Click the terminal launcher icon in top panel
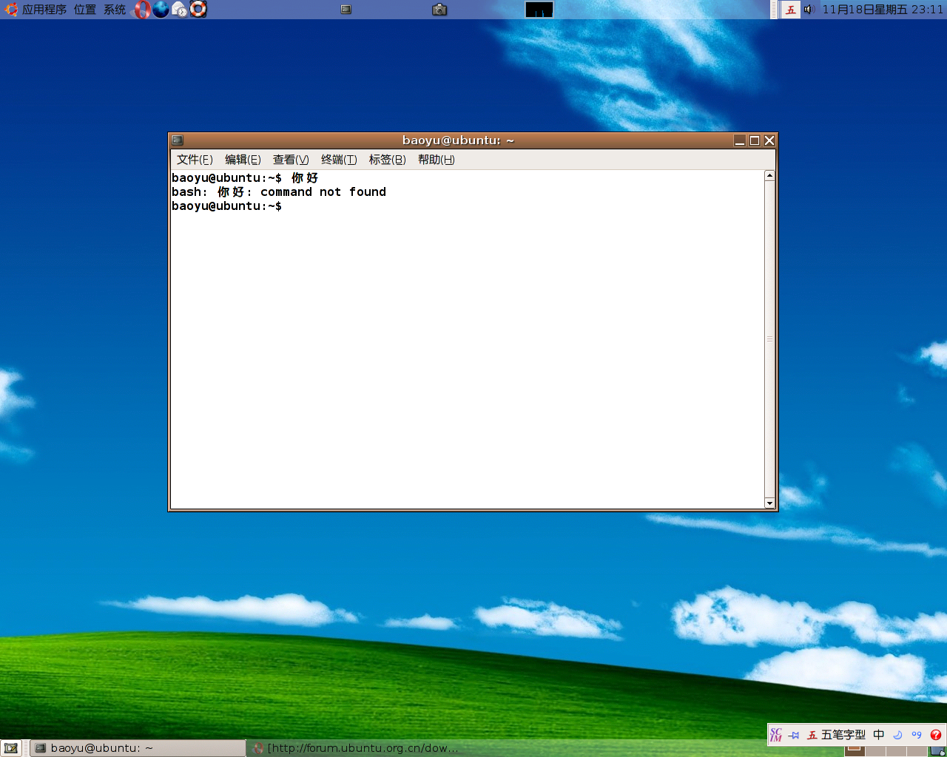947x757 pixels. (x=346, y=10)
